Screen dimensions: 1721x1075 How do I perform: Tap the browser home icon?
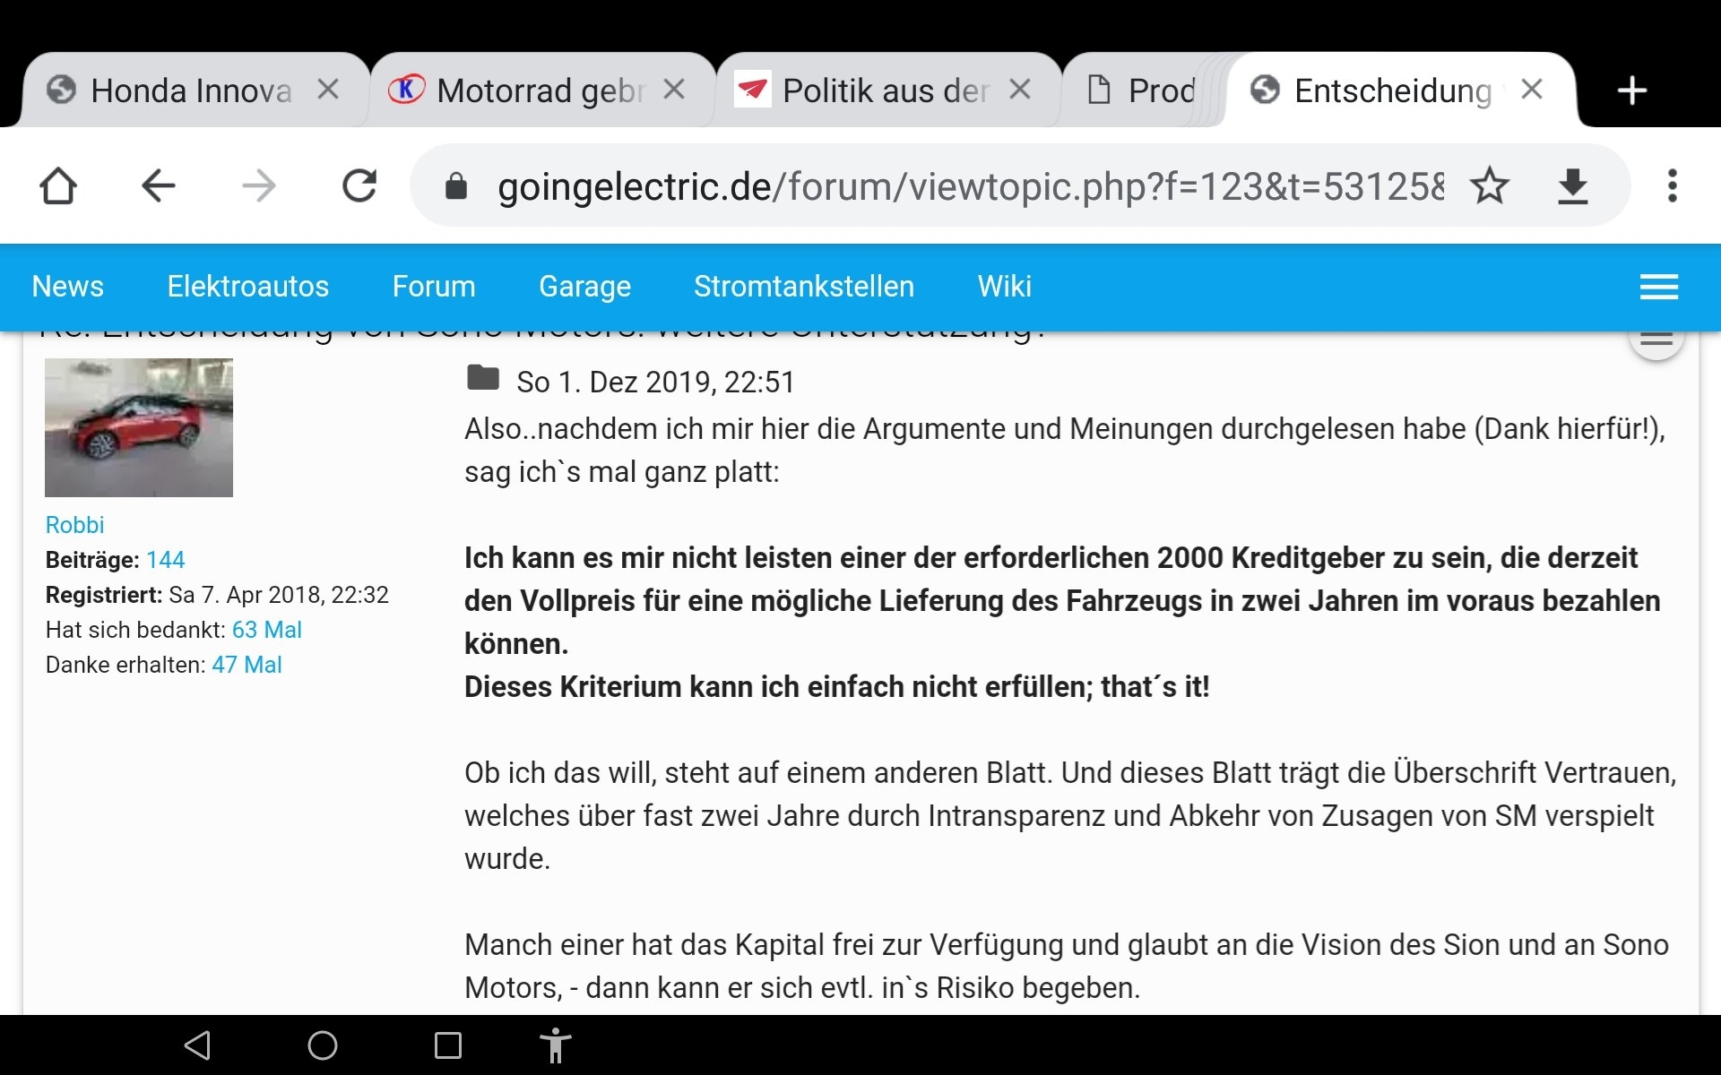coord(58,186)
